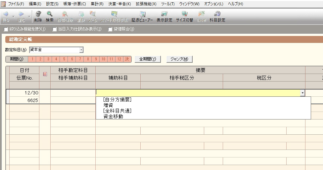Select period month 10
This screenshot has height=170, width=323.
point(103,59)
